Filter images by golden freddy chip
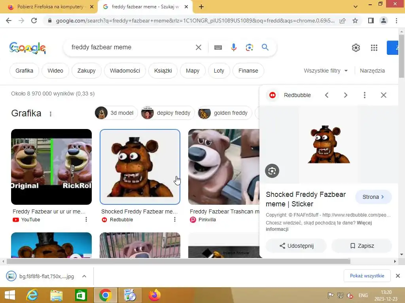This screenshot has height=303, width=405. pos(225,113)
